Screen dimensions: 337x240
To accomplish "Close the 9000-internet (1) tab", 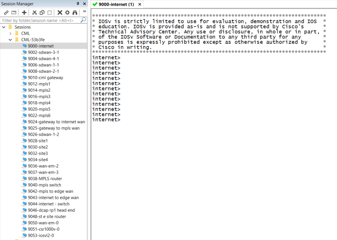I will [x=140, y=4].
